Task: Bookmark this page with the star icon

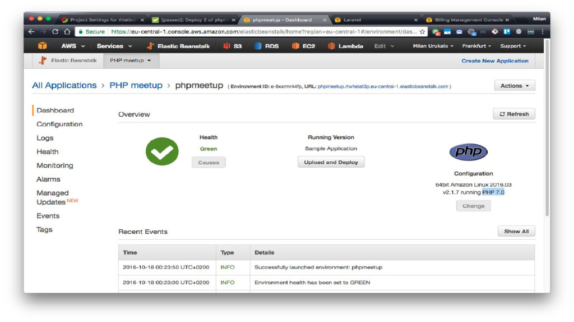Action: [x=422, y=32]
